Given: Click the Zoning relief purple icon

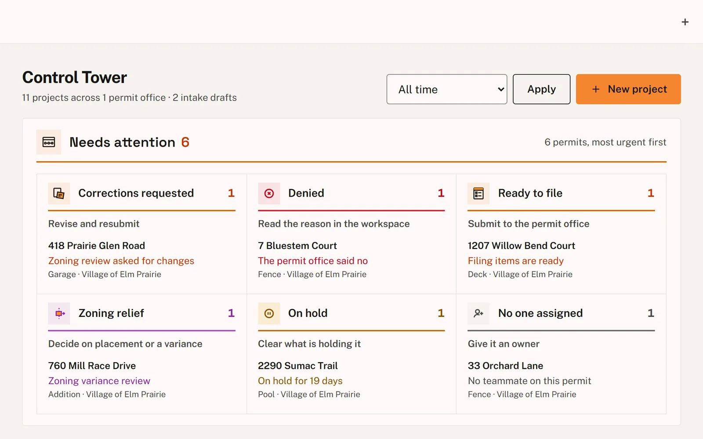Looking at the screenshot, I should 59,313.
